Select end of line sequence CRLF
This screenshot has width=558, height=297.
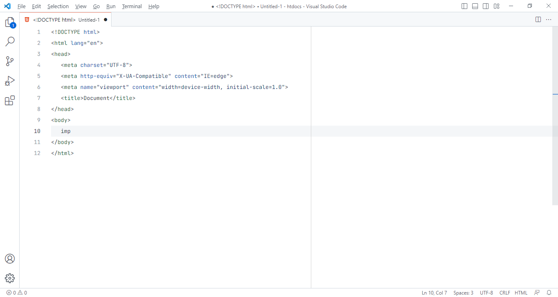click(x=505, y=293)
